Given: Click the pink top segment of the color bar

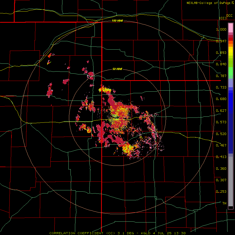Looking at the screenshot, I should coord(231,28).
